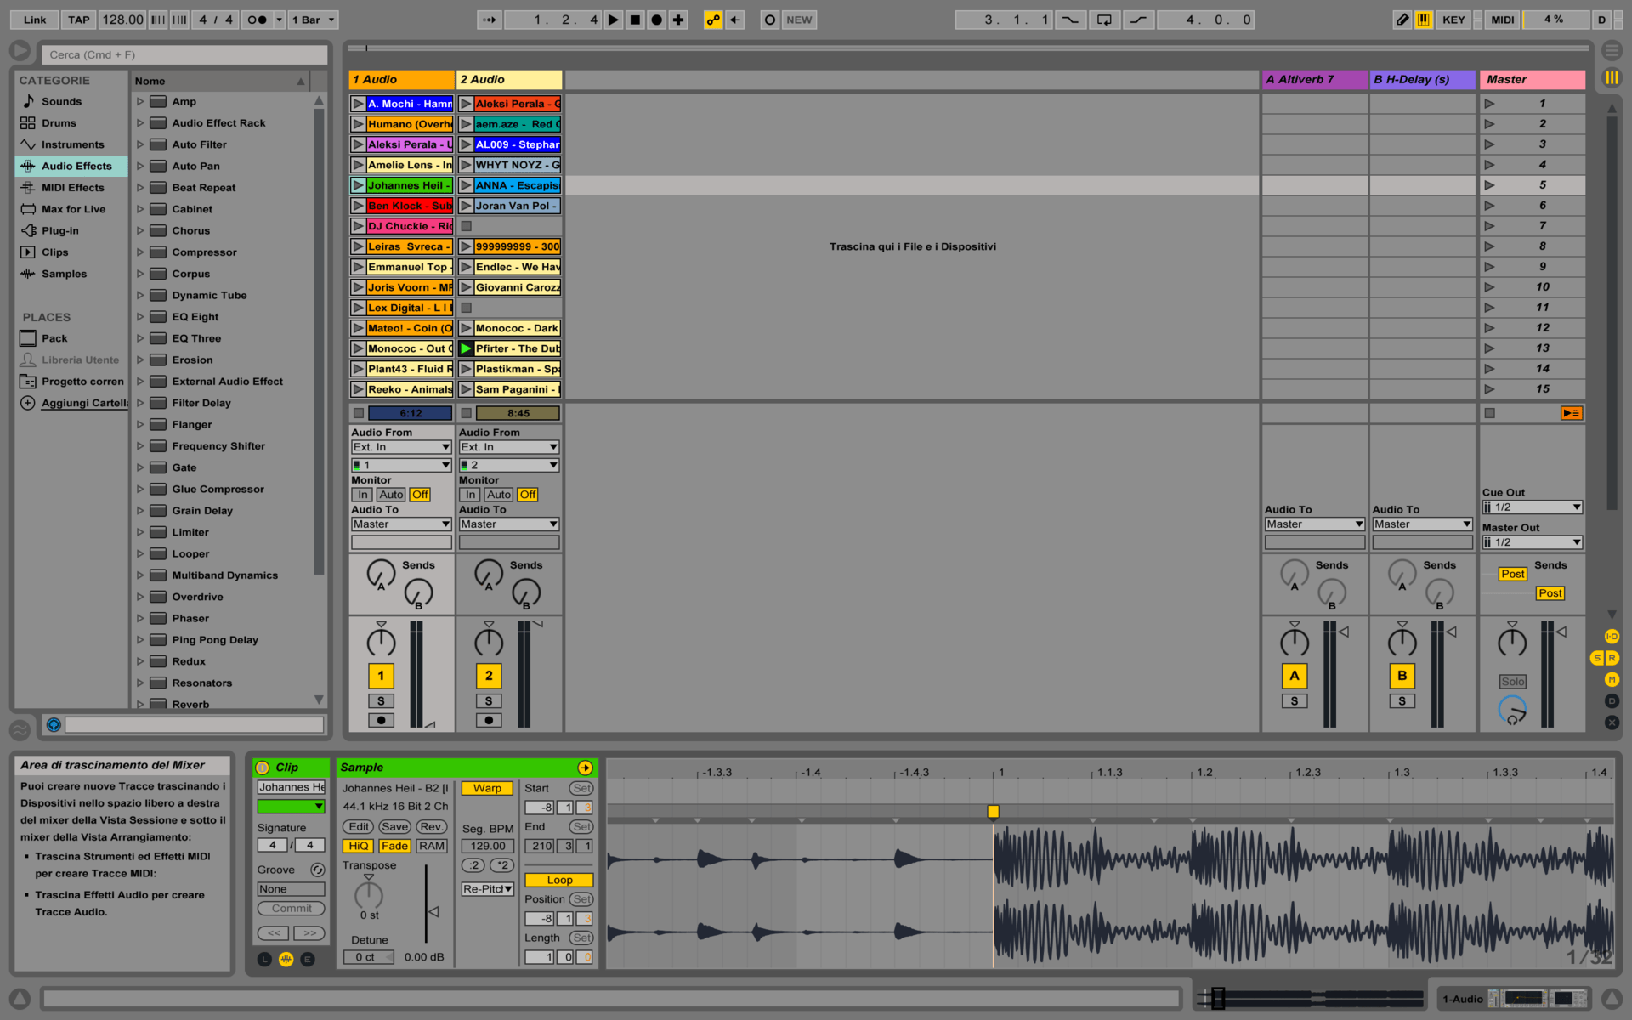The width and height of the screenshot is (1632, 1020).
Task: Click the Edit sample button
Action: point(359,826)
